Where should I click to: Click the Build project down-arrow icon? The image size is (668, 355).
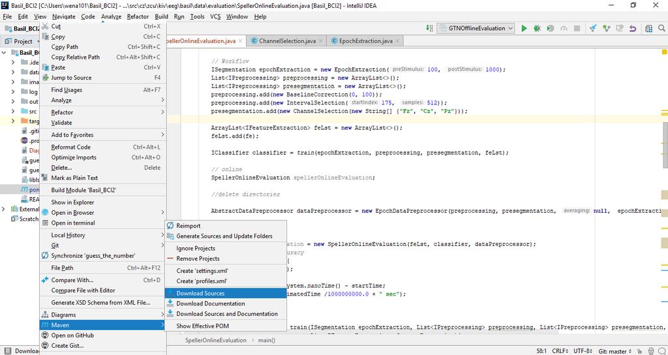coord(429,28)
